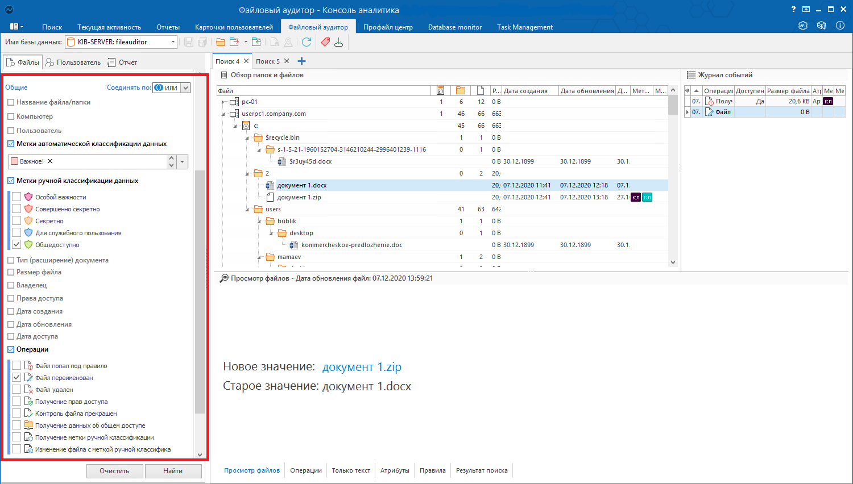Toggle Название файла/папки checkbox

point(11,102)
